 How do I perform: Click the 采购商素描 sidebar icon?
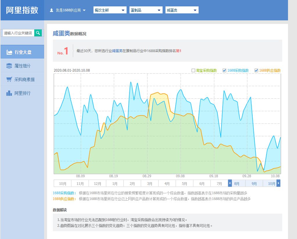[x=10, y=79]
